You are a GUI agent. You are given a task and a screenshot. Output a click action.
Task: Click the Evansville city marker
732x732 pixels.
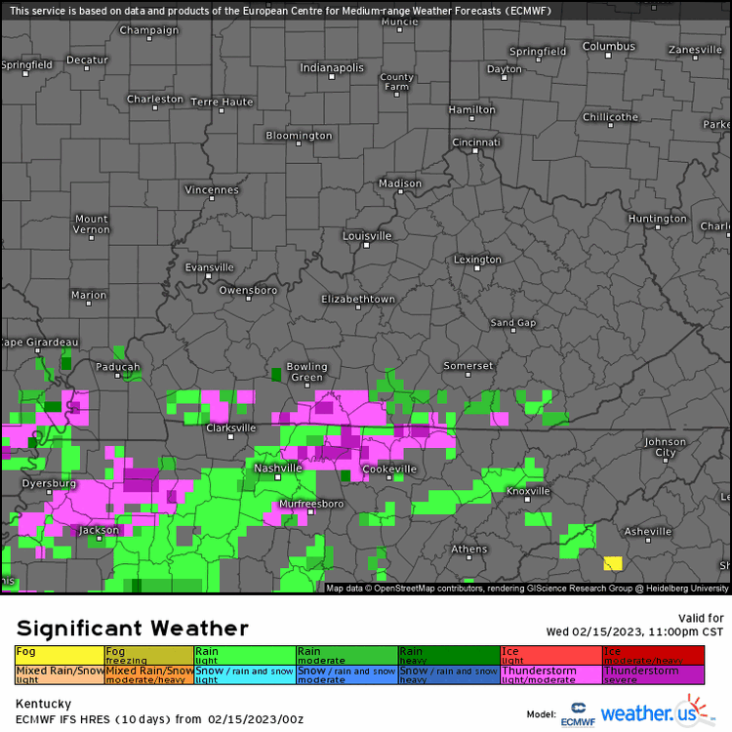209,276
